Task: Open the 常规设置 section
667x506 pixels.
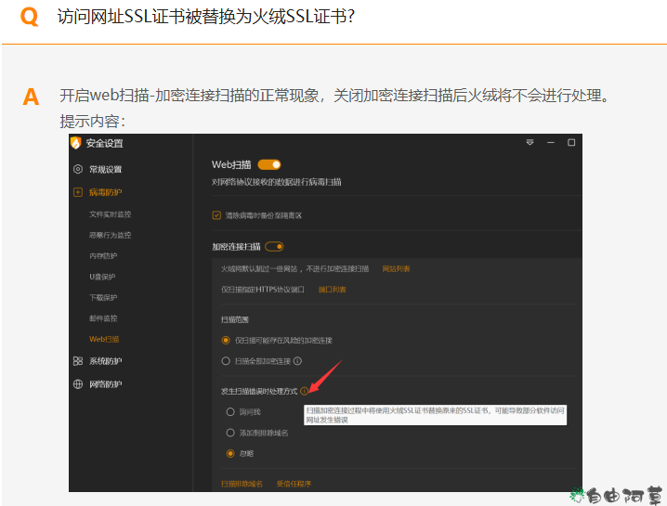Action: (x=106, y=169)
